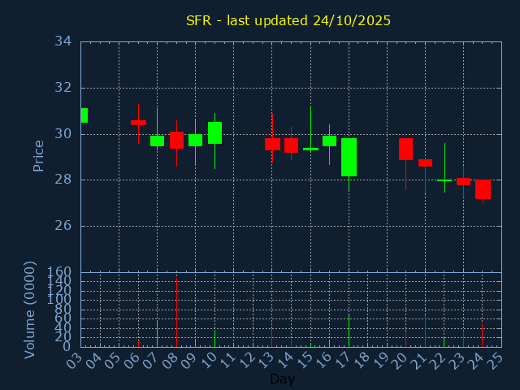Click the '34' price tick label
This screenshot has width=520, height=390.
pos(63,41)
